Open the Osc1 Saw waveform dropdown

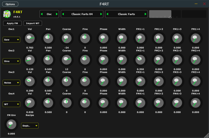point(12,40)
